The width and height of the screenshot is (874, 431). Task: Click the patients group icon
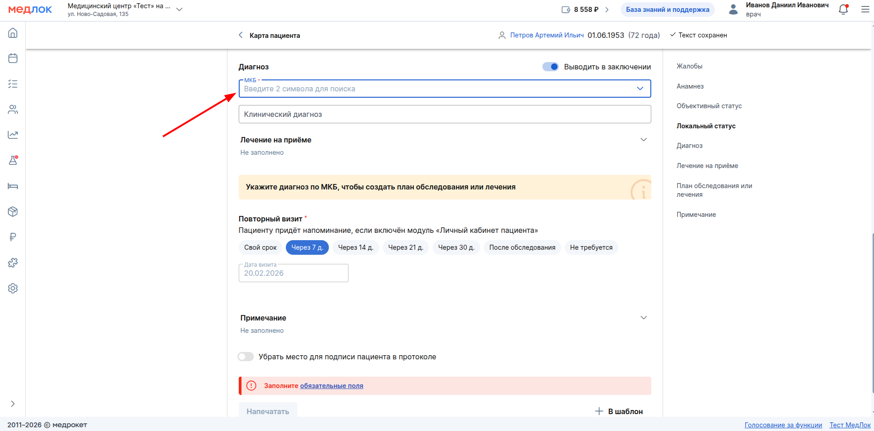[13, 110]
